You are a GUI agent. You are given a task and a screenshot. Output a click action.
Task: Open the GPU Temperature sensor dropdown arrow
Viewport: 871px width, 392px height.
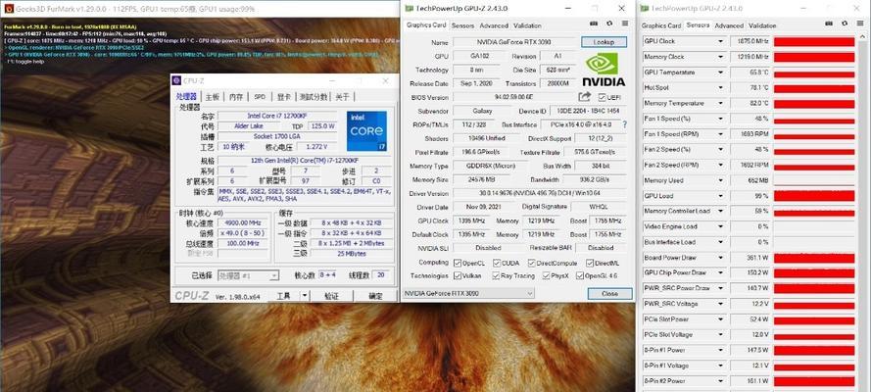[720, 73]
